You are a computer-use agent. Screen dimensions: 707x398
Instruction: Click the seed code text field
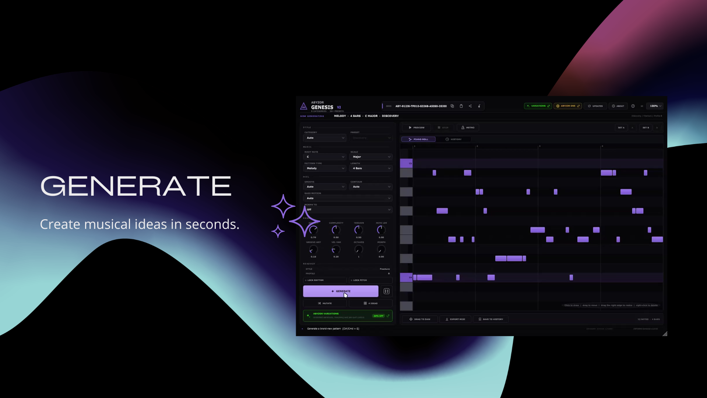pyautogui.click(x=421, y=106)
